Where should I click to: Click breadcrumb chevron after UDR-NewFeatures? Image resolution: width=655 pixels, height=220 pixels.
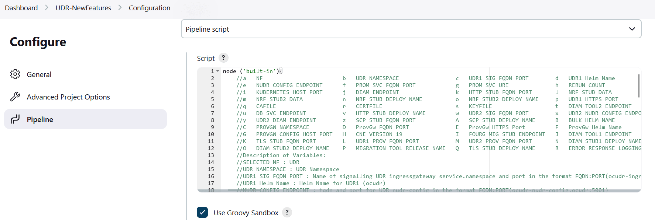[120, 8]
